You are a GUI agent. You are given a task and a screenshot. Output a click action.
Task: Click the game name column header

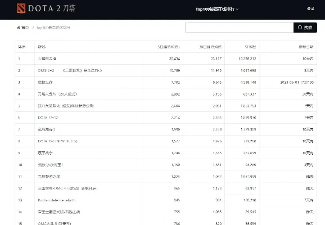tap(42, 47)
